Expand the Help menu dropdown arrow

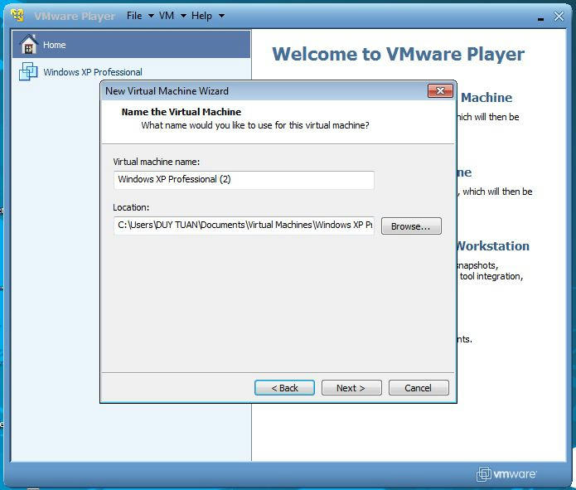click(221, 17)
